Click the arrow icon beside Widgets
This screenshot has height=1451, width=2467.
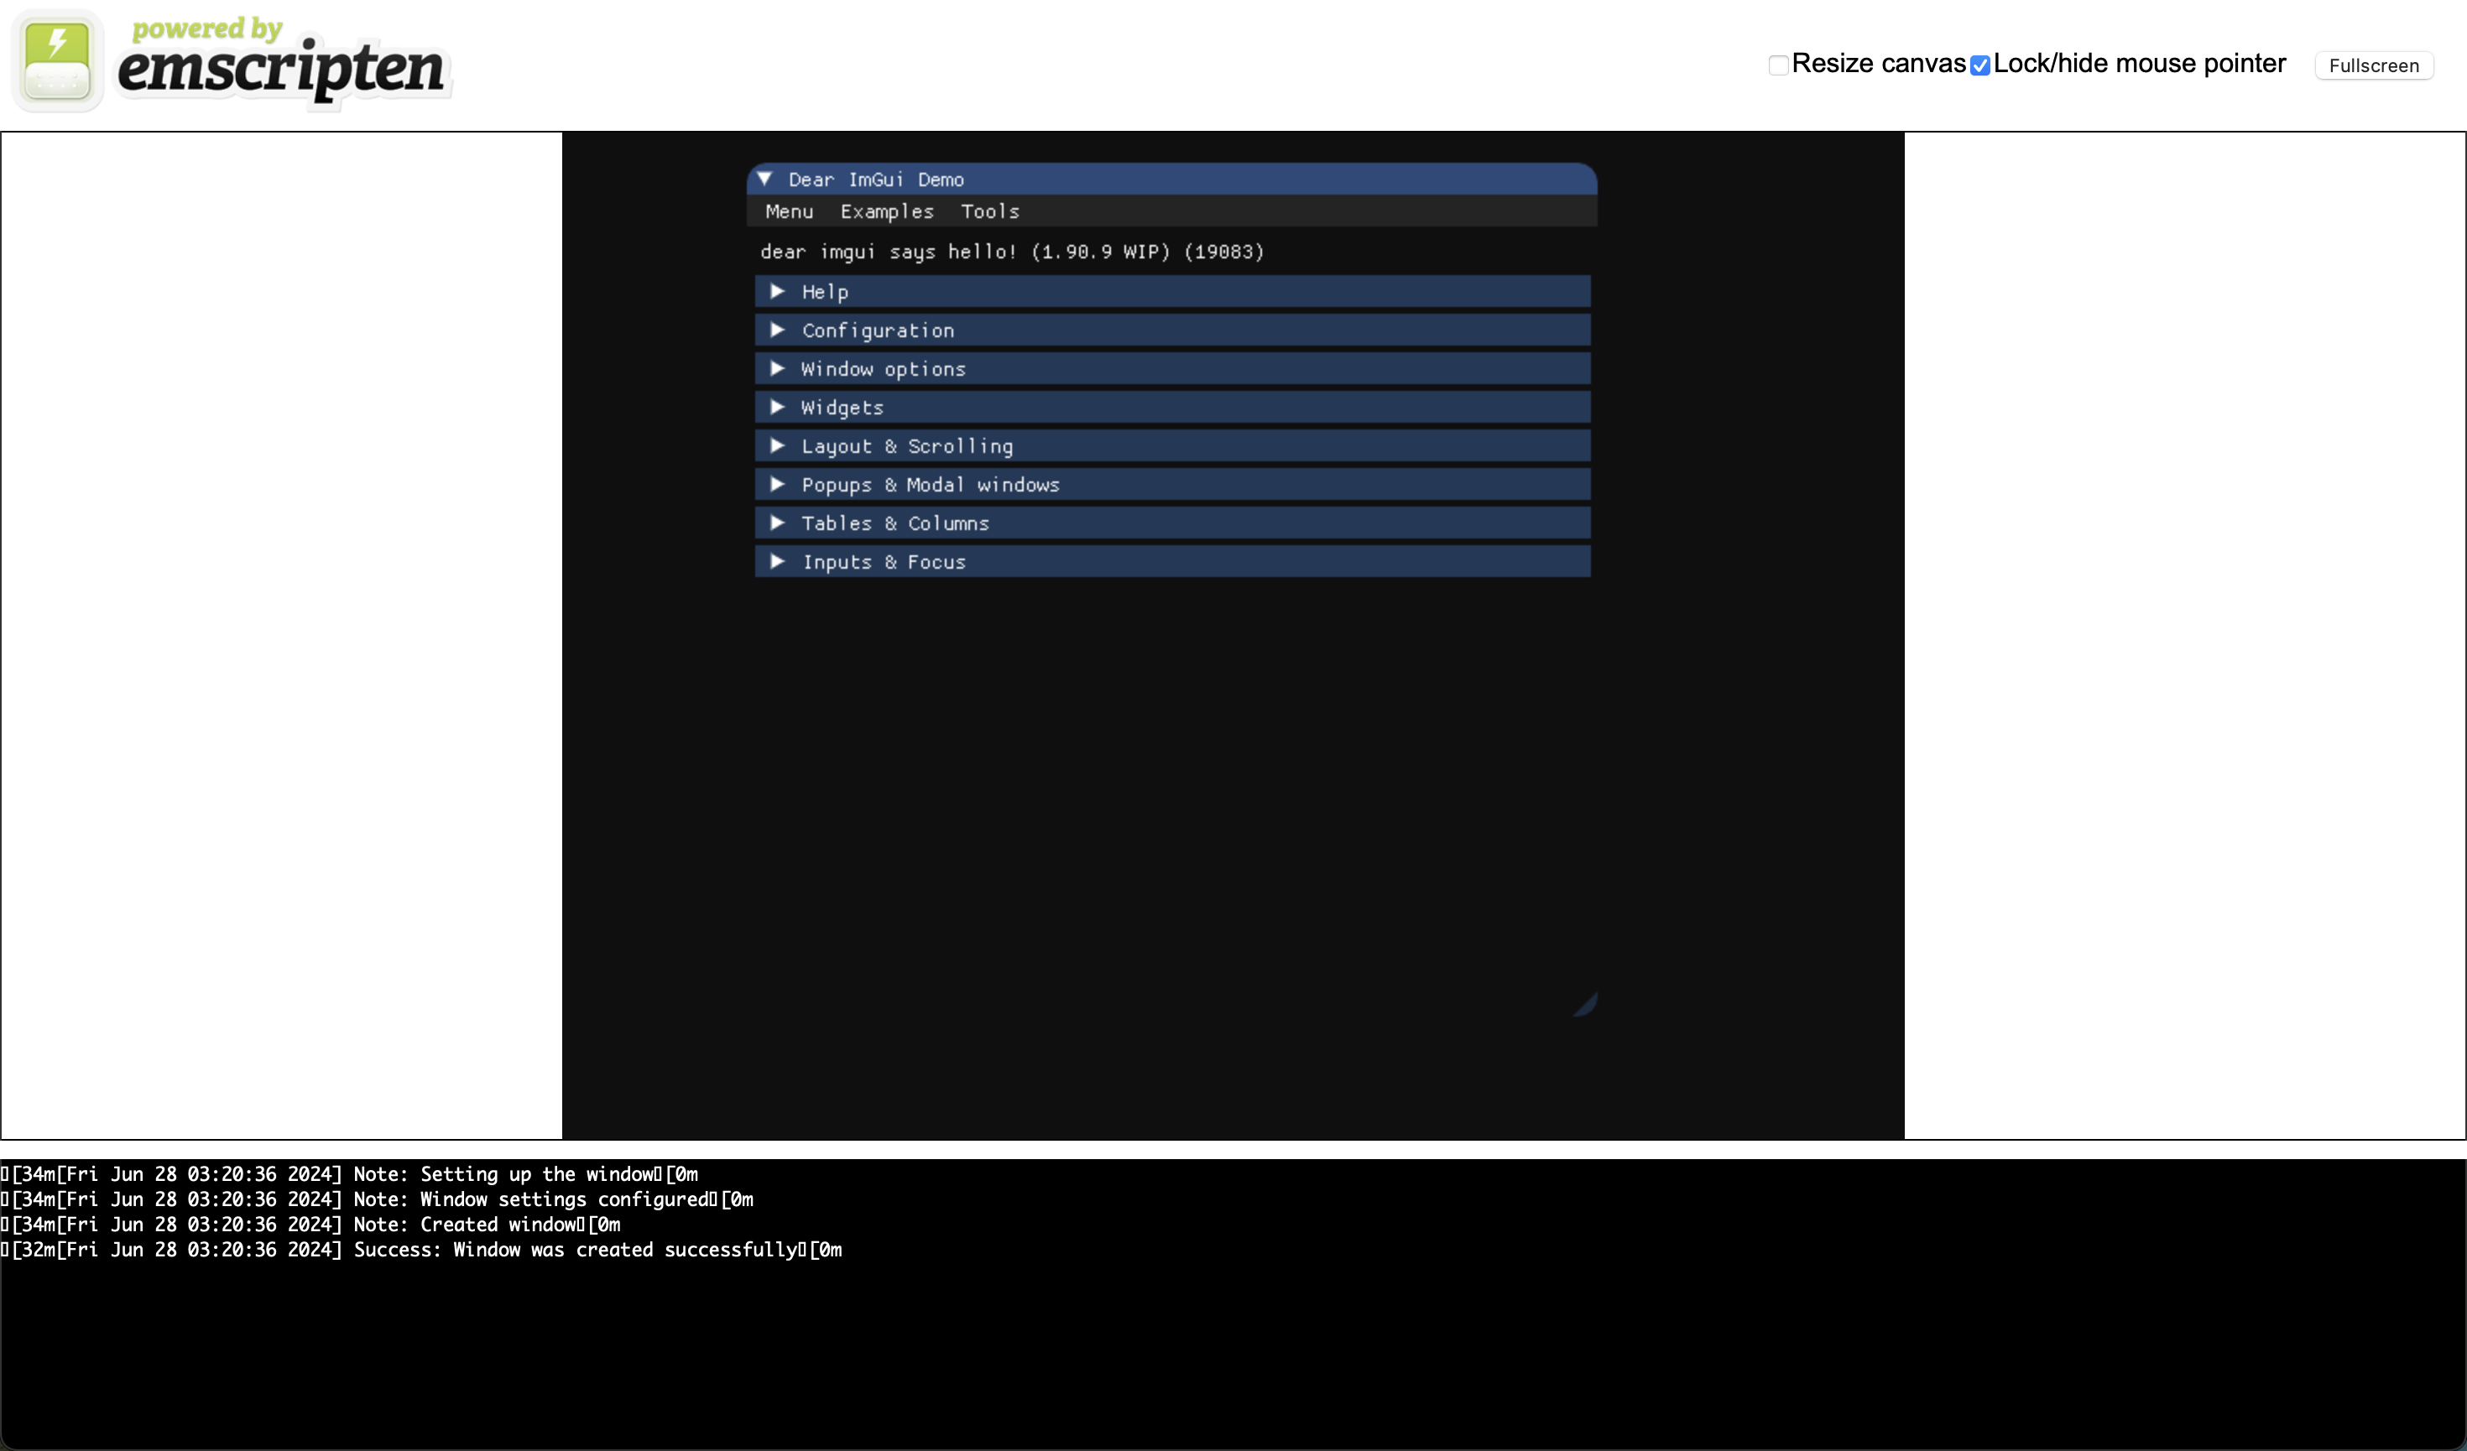(x=777, y=407)
